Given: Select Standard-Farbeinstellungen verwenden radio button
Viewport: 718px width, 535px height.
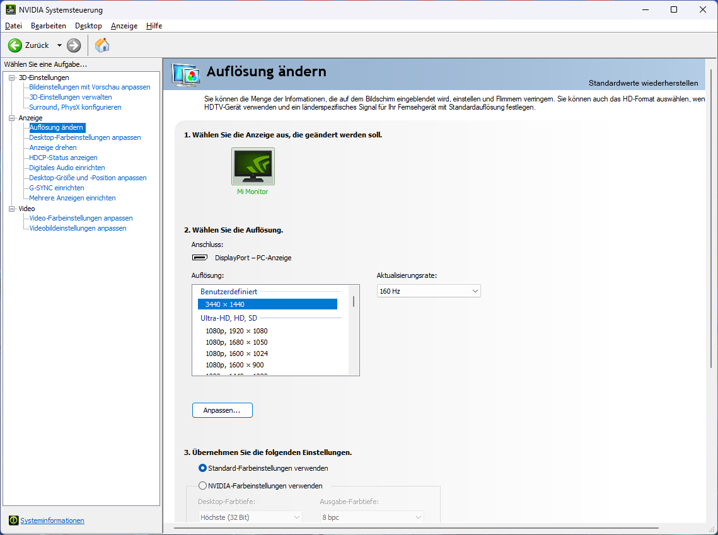Looking at the screenshot, I should (x=202, y=468).
